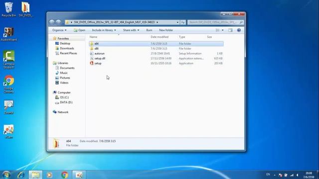319x179 pixels.
Task: Show hidden tray icons with the arrow
Action: coord(275,175)
